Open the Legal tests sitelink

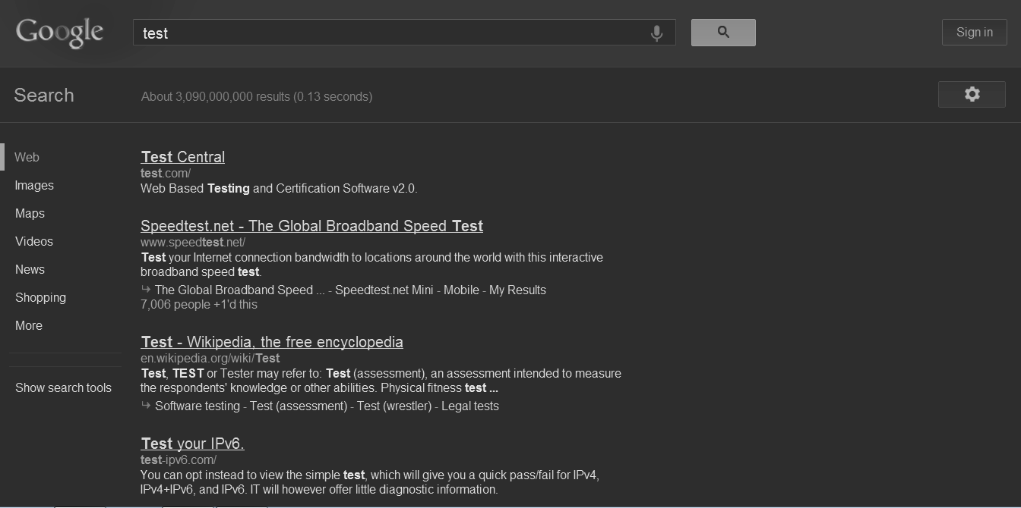(x=470, y=406)
